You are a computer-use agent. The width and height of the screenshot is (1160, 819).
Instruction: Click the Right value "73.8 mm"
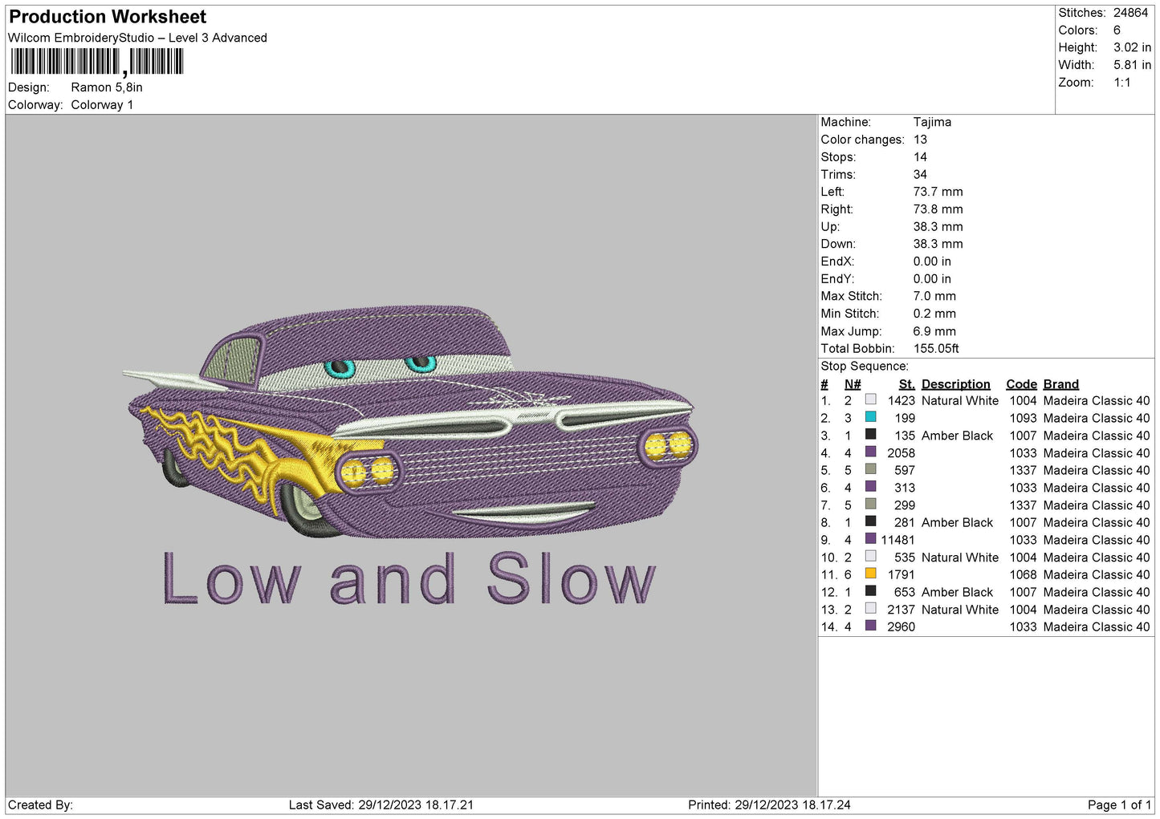coord(938,209)
